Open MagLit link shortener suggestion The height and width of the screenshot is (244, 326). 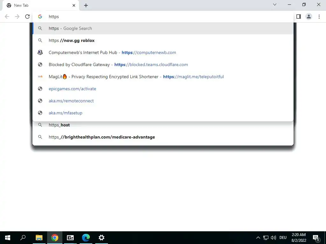pyautogui.click(x=163, y=77)
